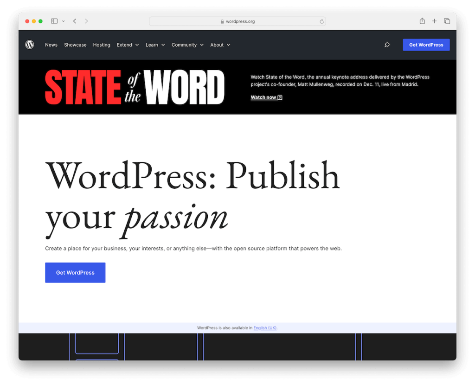Expand the Extend dropdown menu
Image resolution: width=475 pixels, height=385 pixels.
coord(128,45)
